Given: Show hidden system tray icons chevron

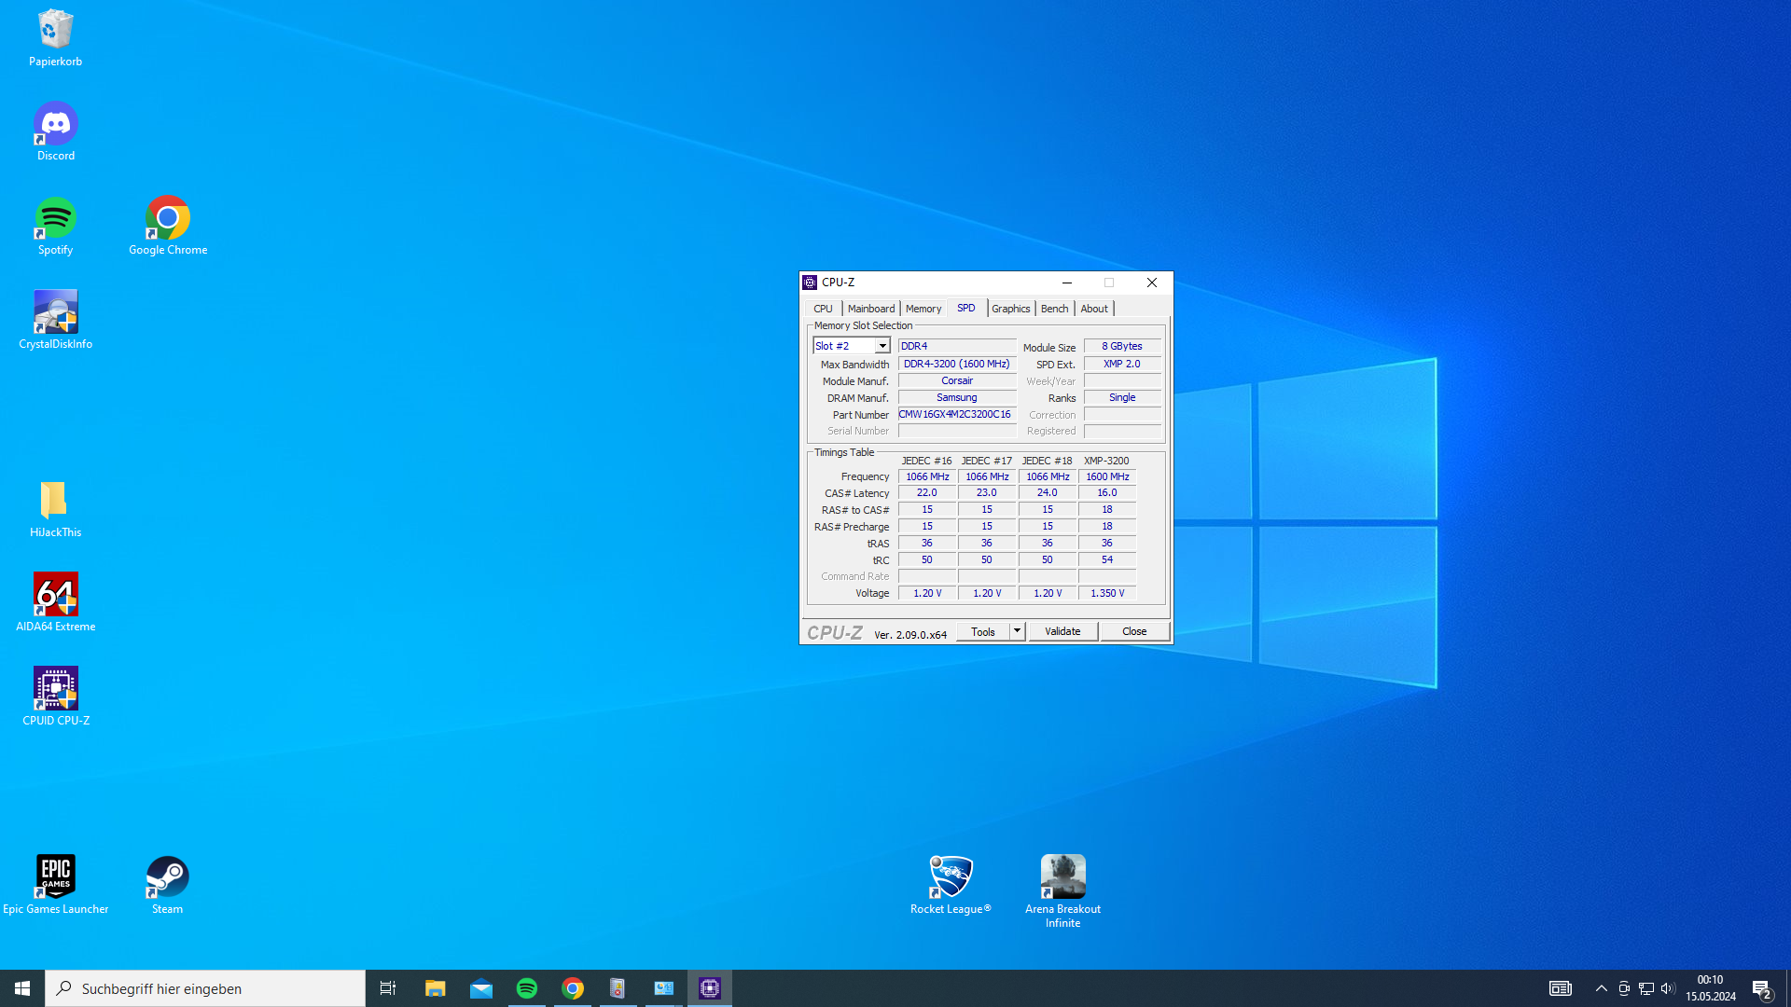Looking at the screenshot, I should (1601, 988).
